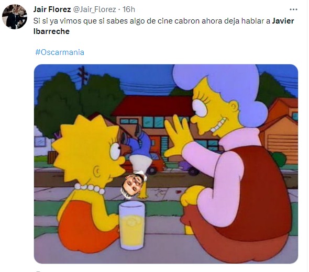Viewport: 309px width, 272px height.
Task: Open the tweet via the 16h timestamp
Action: pyautogui.click(x=129, y=9)
